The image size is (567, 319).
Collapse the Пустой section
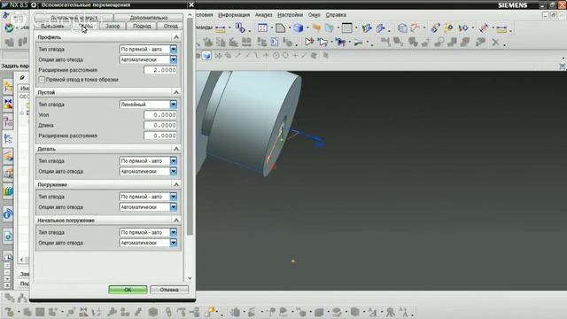pos(176,92)
